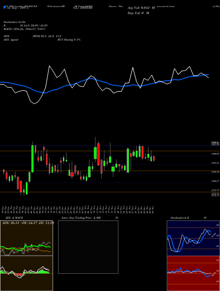220x291 pixels.
Task: Click the tallest green candlestick in early October
Action: click(x=33, y=159)
